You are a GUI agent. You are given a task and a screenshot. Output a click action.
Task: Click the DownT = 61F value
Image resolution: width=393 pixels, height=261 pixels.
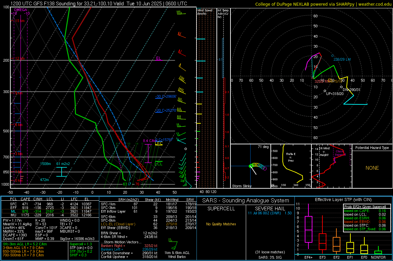pyautogui.click(x=13, y=239)
